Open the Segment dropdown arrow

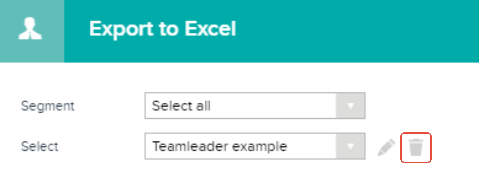[x=350, y=106]
